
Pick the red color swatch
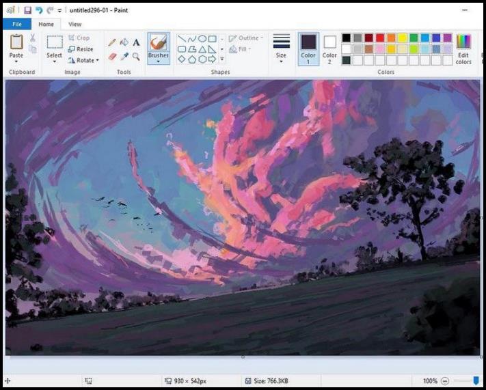point(380,38)
